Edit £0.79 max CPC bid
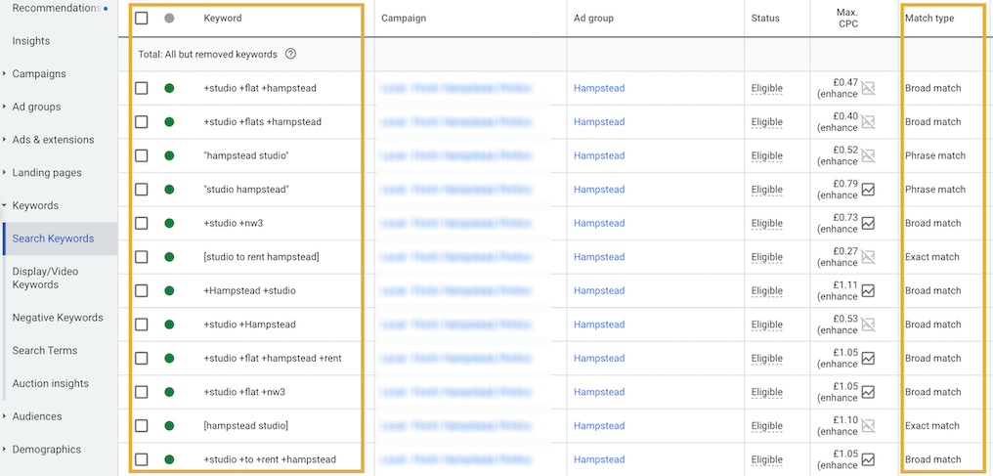 [845, 184]
